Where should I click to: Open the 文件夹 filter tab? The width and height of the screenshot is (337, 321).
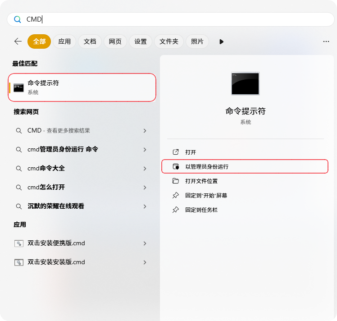[x=169, y=41]
